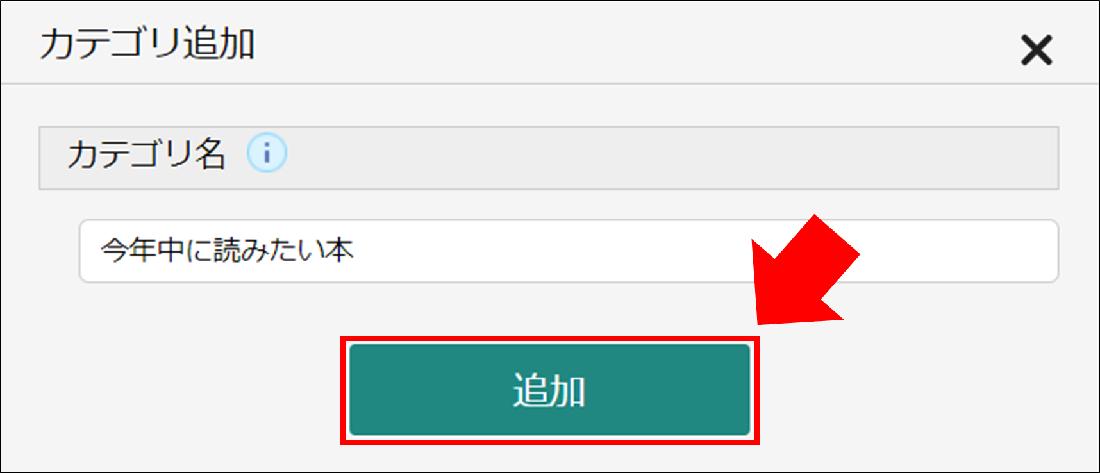This screenshot has width=1100, height=473.
Task: Click the カテゴリ追加 dialog title
Action: pos(147,44)
